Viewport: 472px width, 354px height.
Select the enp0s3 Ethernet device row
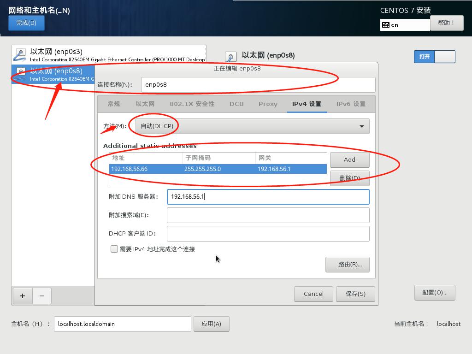(x=109, y=55)
